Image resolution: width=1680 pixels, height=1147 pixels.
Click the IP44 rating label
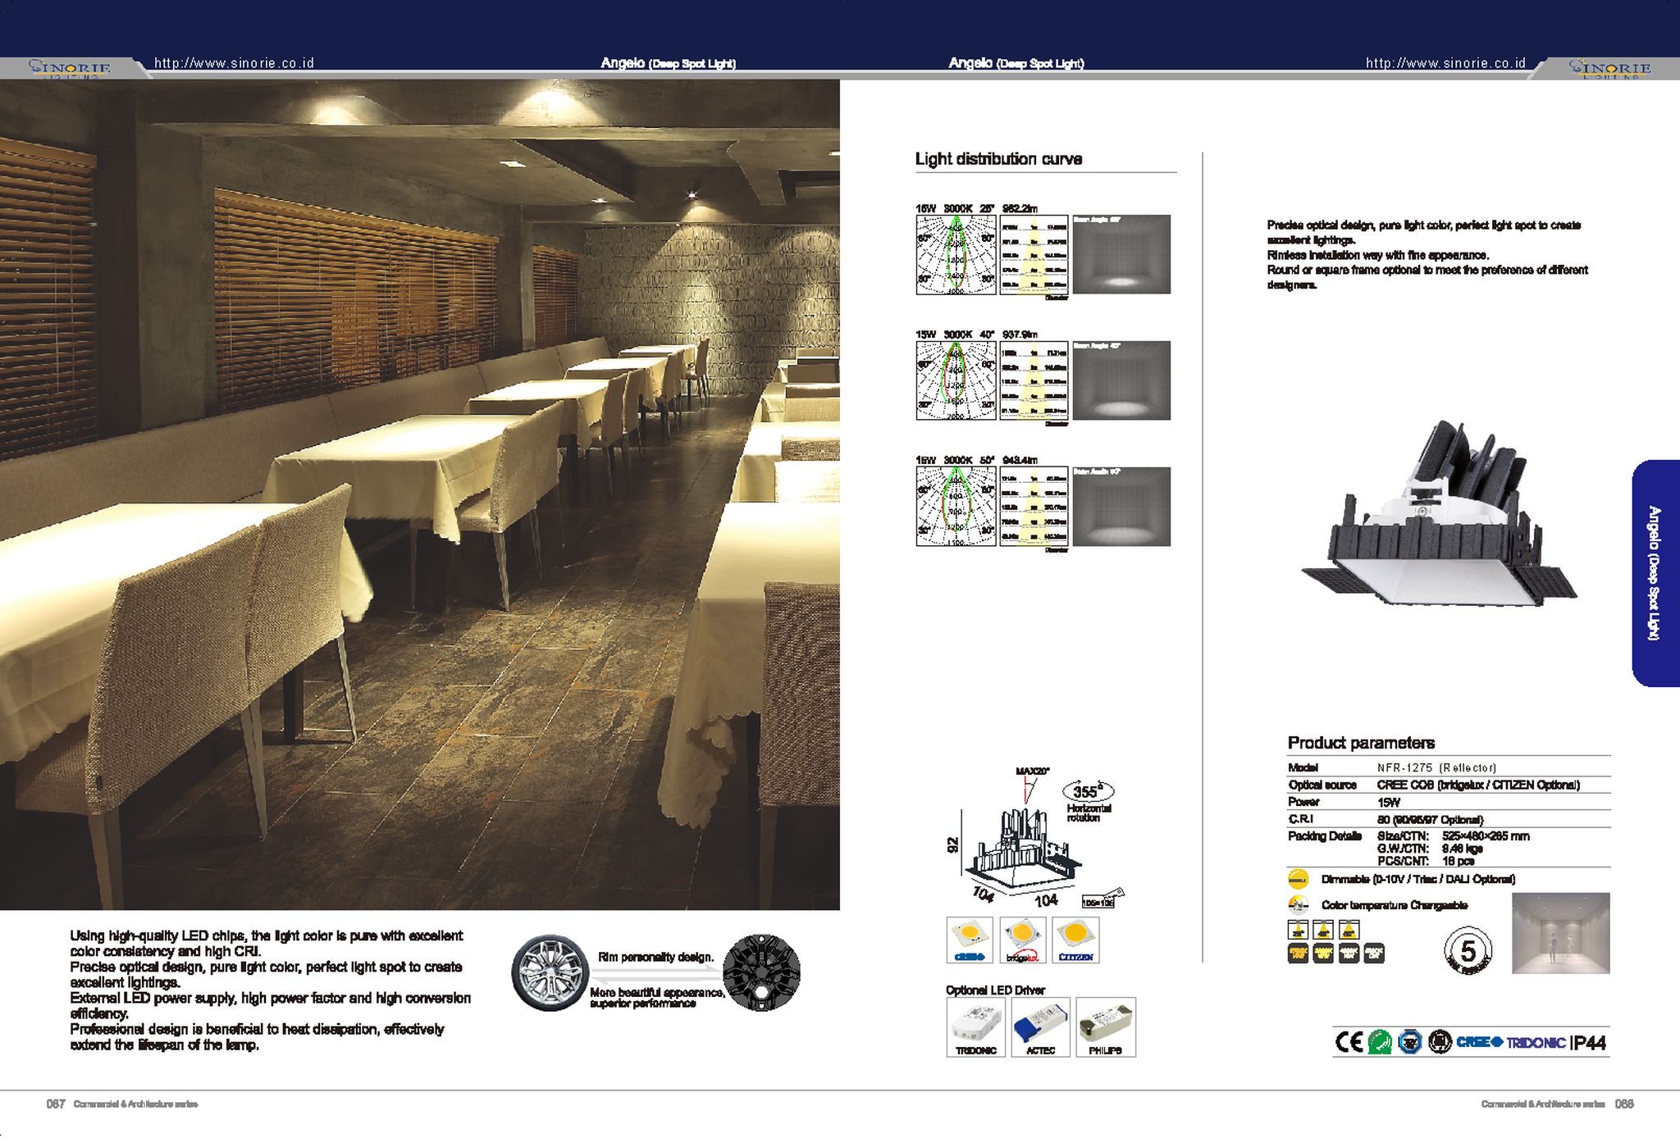pyautogui.click(x=1589, y=1043)
